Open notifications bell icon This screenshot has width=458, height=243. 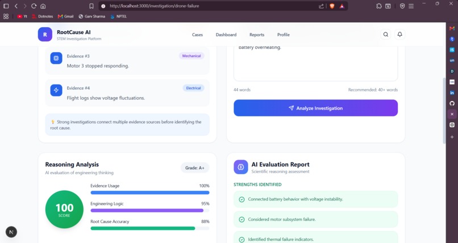pyautogui.click(x=399, y=35)
